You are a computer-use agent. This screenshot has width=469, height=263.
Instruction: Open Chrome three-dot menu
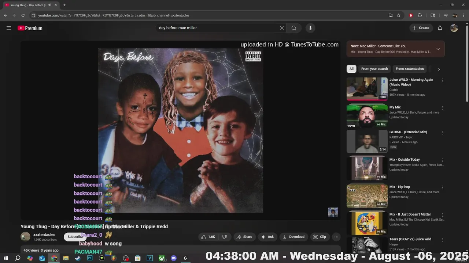[x=464, y=15]
